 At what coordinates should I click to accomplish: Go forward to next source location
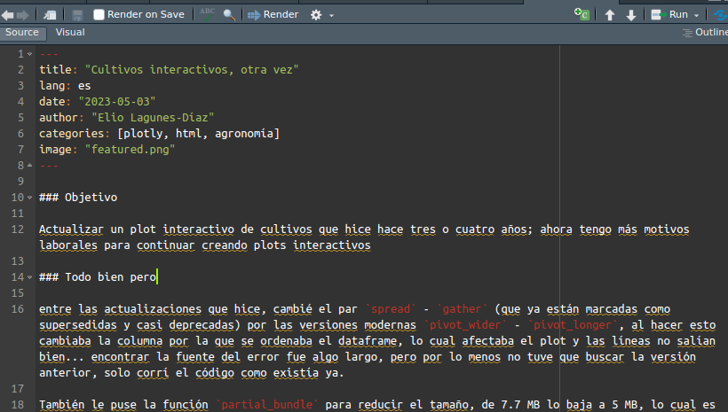pos(23,15)
